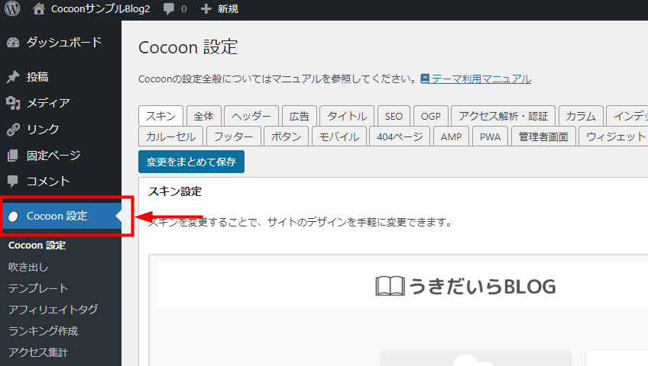This screenshot has height=366, width=648.
Task: Open アクセス集計 submenu
Action: point(38,352)
